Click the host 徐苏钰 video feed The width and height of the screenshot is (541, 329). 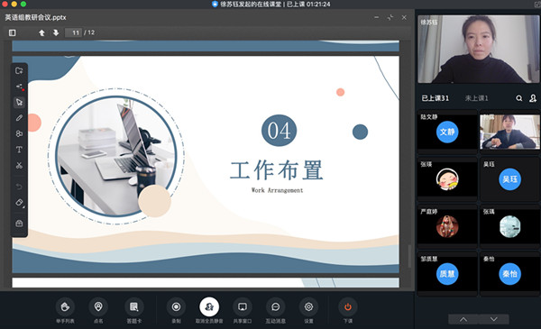(x=478, y=49)
